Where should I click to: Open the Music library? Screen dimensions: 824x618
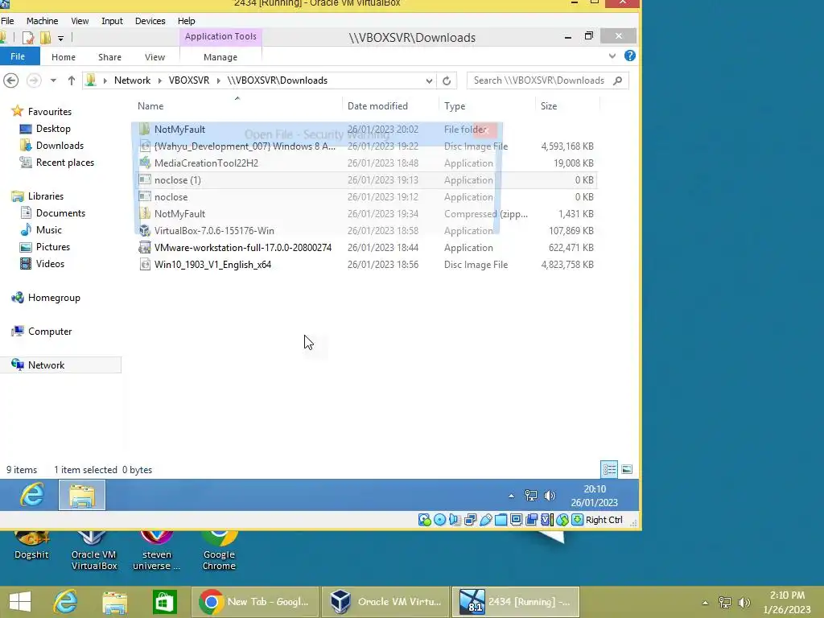coord(41,229)
